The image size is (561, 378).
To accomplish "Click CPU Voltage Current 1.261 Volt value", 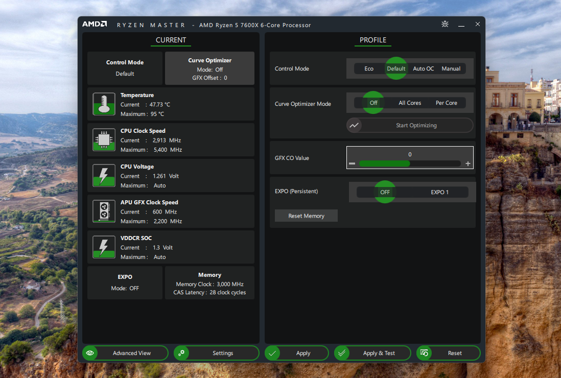I will [x=166, y=176].
